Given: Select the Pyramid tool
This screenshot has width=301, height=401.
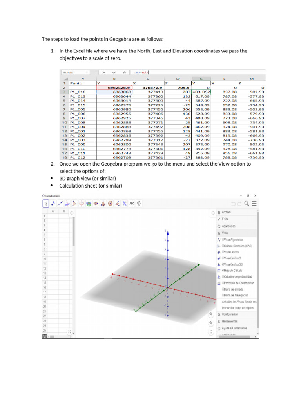Looking at the screenshot, I should [x=103, y=203].
